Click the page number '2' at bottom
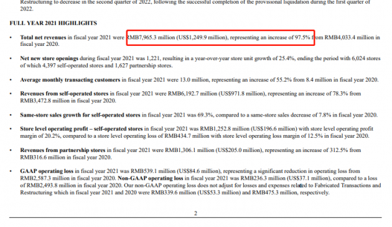Image resolution: width=392 pixels, height=227 pixels. 195,213
